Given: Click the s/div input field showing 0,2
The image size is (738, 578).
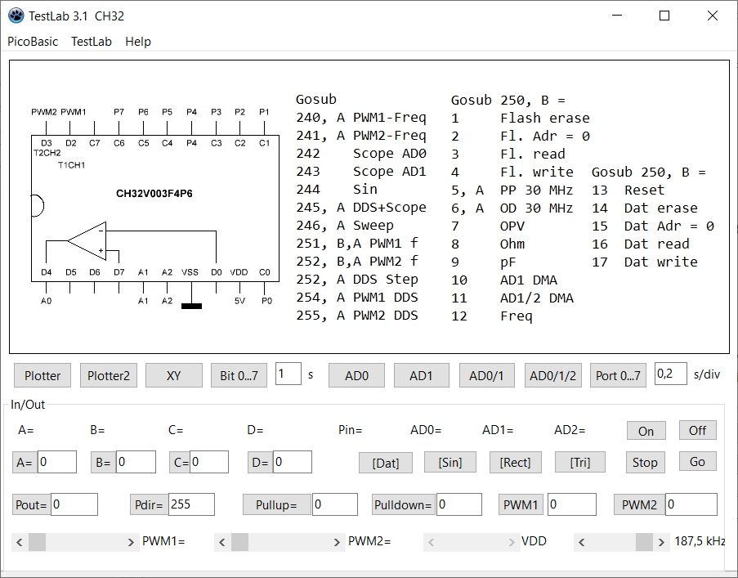Looking at the screenshot, I should (670, 374).
